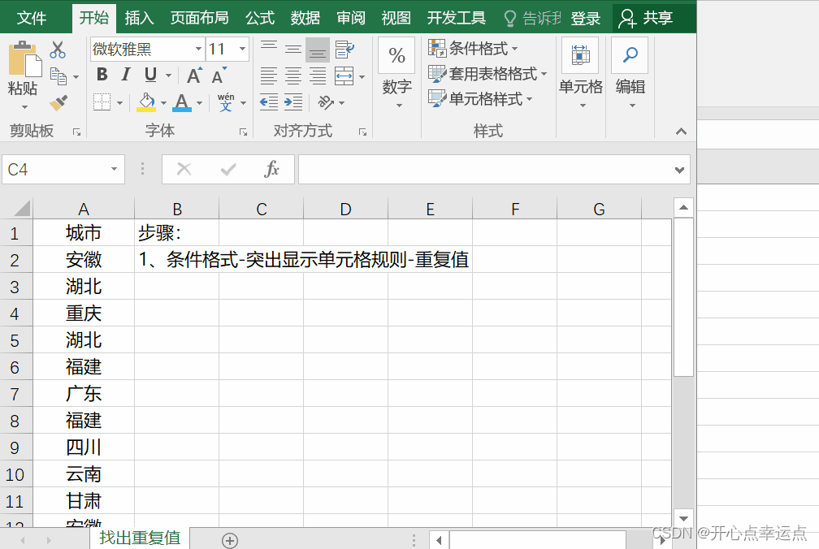Click the text orientation icon
Image resolution: width=819 pixels, height=549 pixels.
326,102
